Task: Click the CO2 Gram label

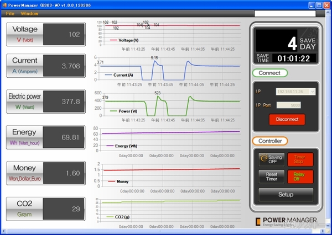Action: pos(24,214)
